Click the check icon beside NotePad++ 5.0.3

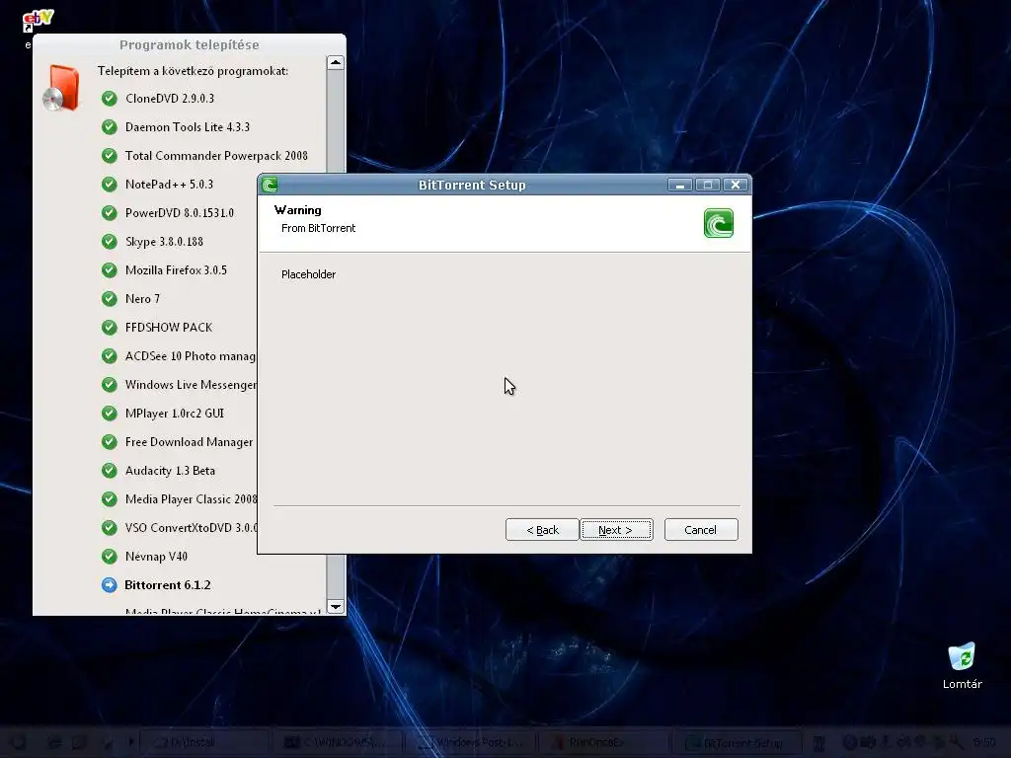coord(110,185)
